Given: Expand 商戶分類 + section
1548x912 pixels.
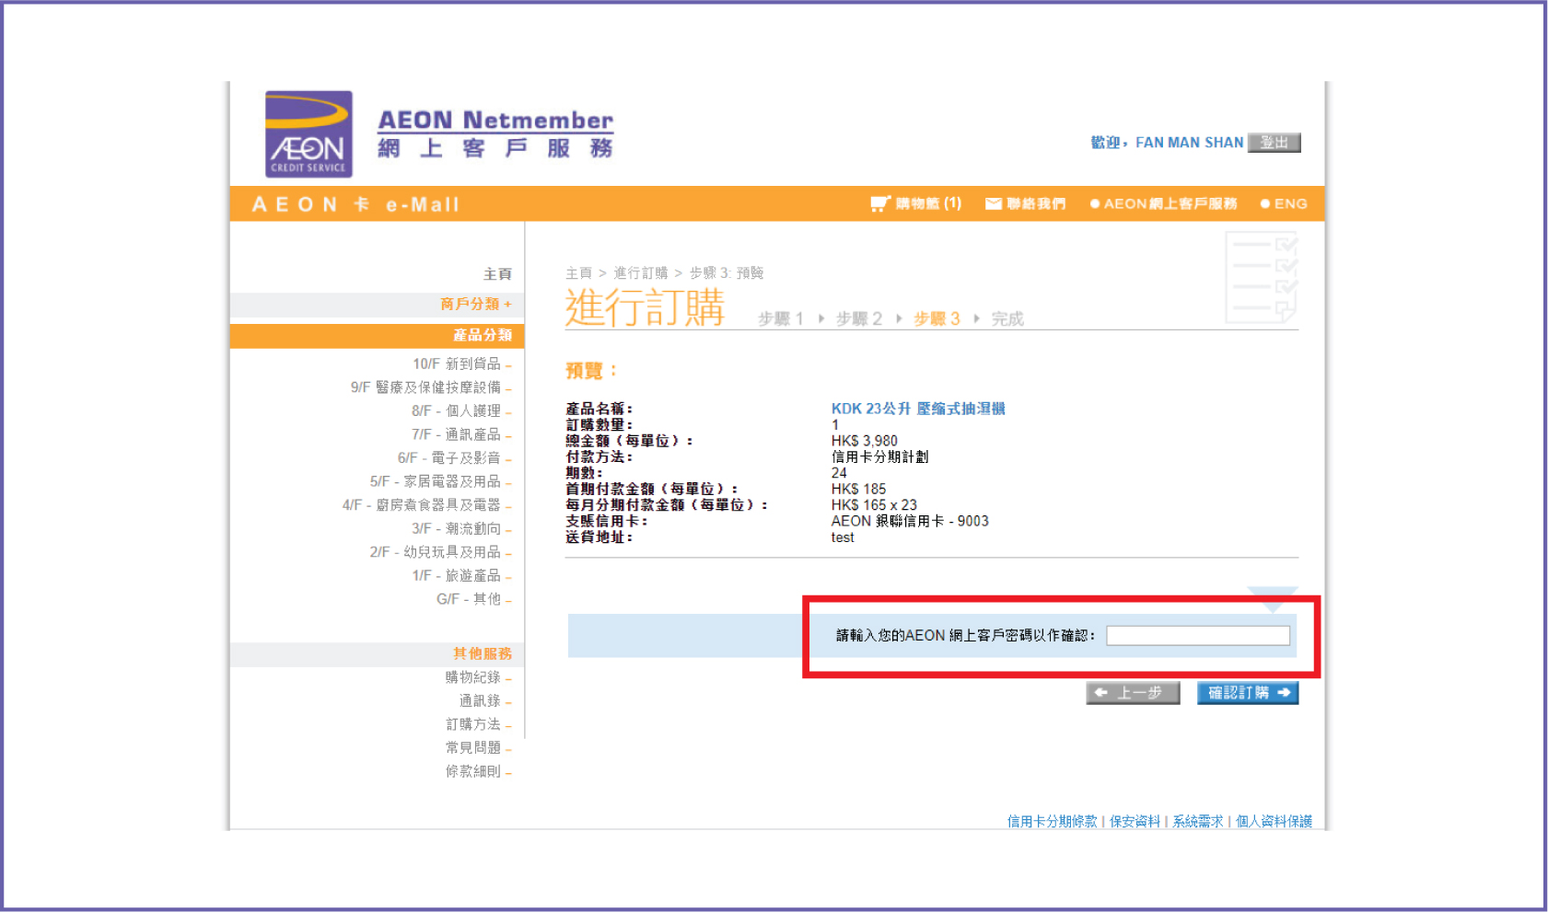Looking at the screenshot, I should tap(475, 304).
